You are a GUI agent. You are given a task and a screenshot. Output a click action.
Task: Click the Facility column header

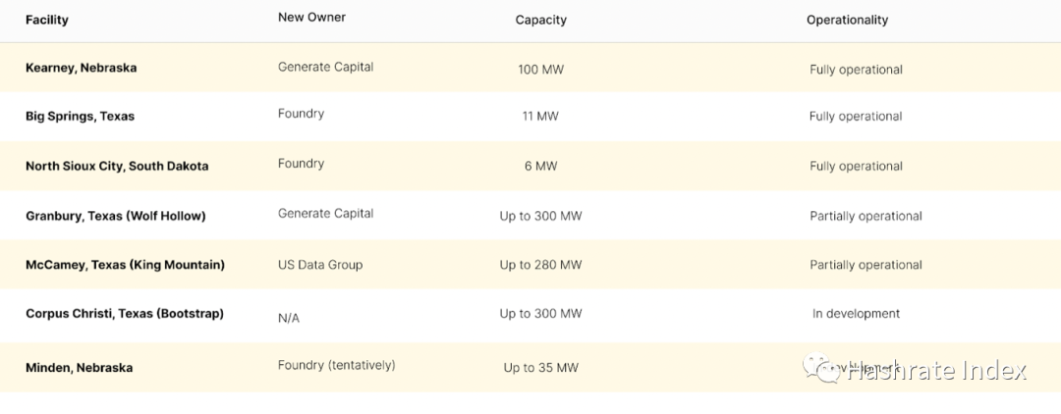point(47,20)
